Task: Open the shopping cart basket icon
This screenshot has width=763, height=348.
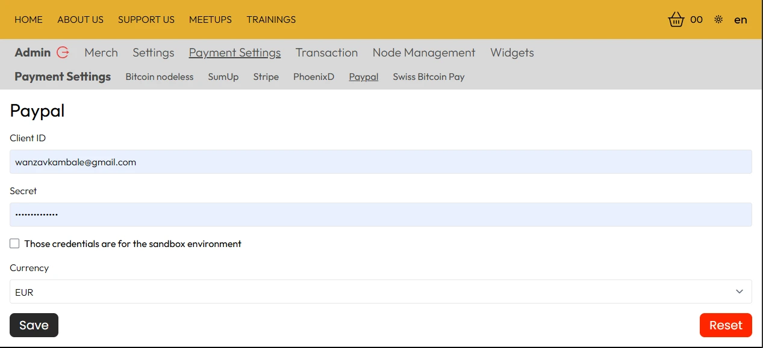Action: pos(676,20)
